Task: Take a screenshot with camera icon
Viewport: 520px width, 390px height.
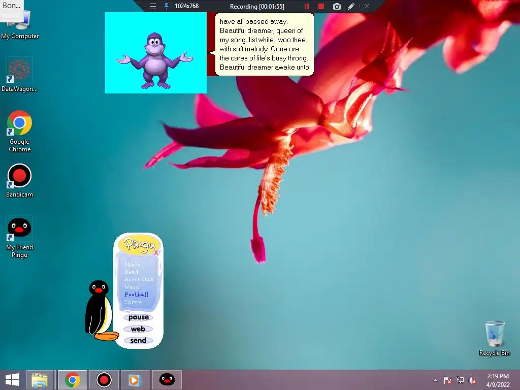Action: (x=337, y=6)
